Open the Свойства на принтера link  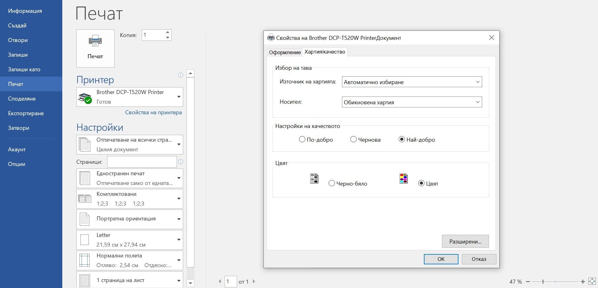click(153, 112)
